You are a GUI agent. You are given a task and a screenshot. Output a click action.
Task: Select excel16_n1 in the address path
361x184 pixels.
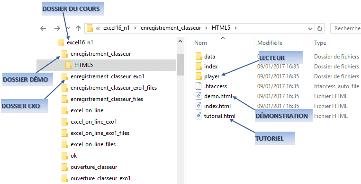click(117, 28)
